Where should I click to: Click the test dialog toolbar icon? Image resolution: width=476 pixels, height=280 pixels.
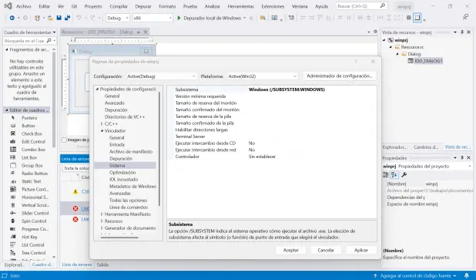274,18
